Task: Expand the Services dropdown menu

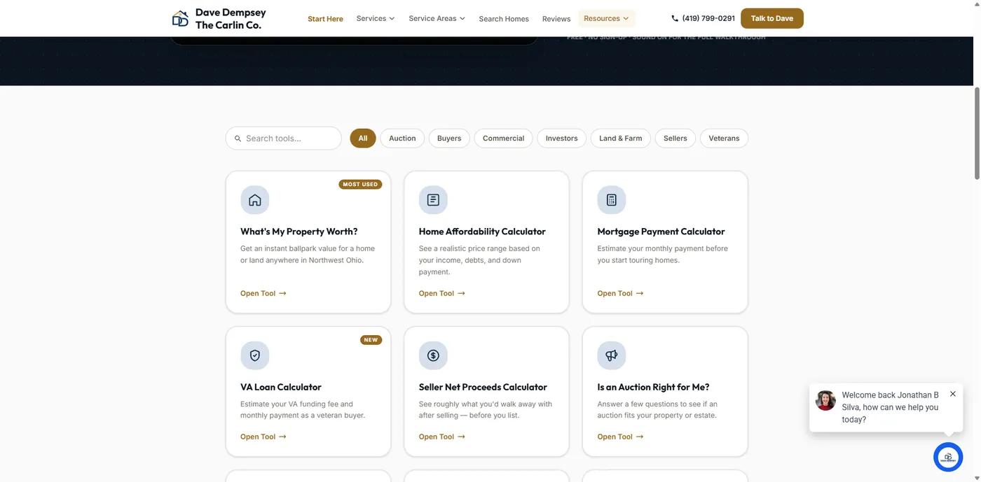Action: click(376, 18)
